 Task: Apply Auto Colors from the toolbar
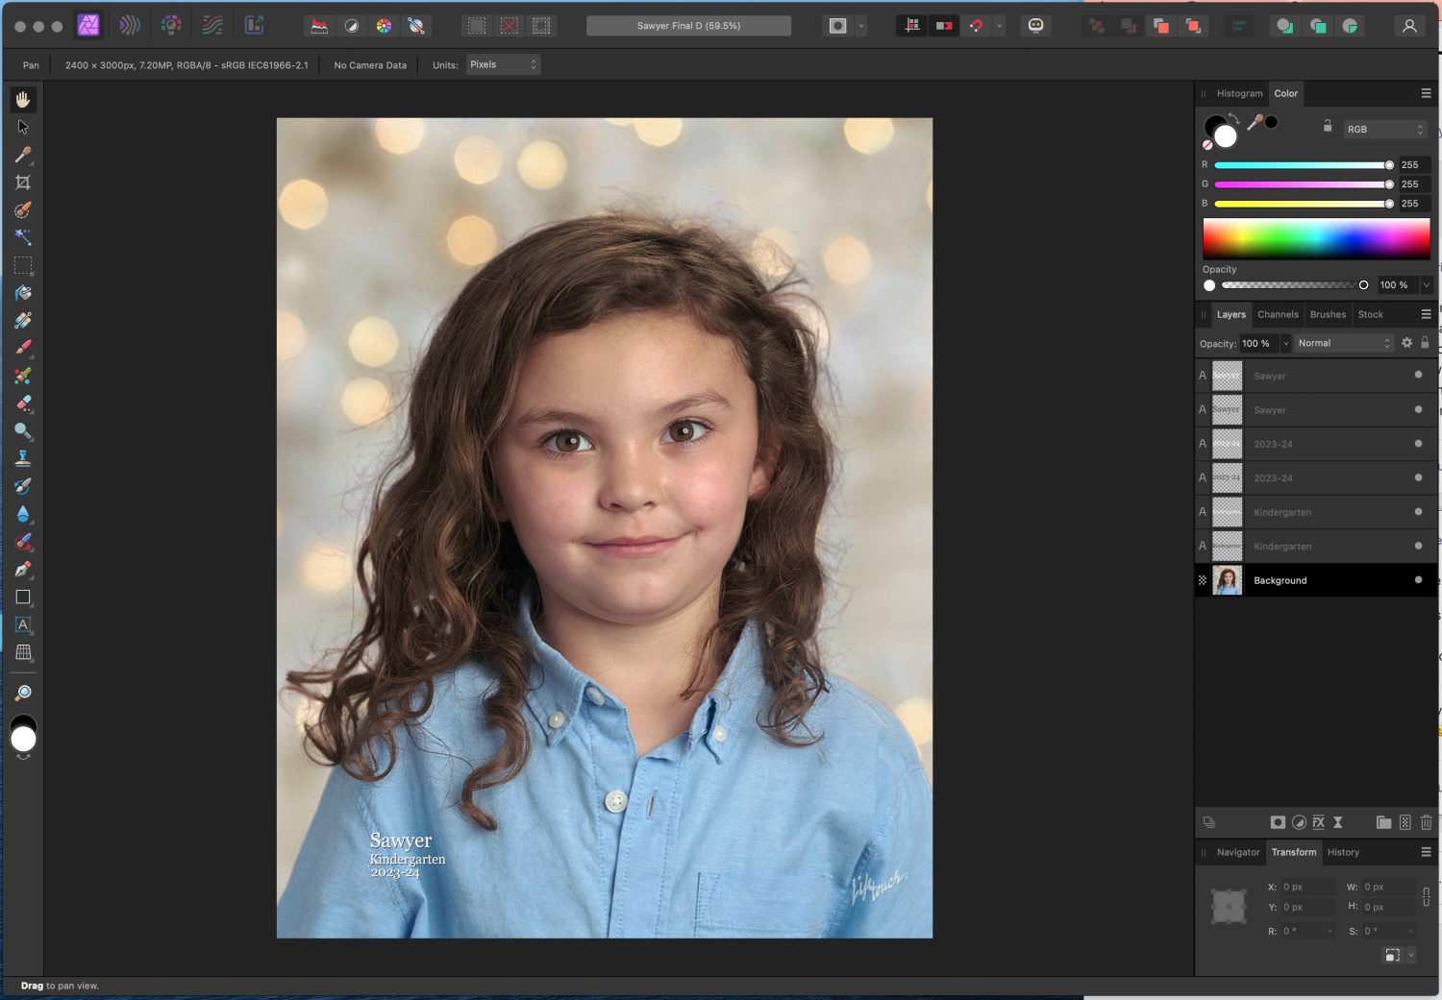384,26
